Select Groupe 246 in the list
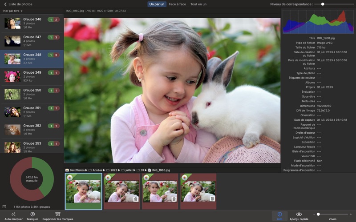 pos(32,23)
